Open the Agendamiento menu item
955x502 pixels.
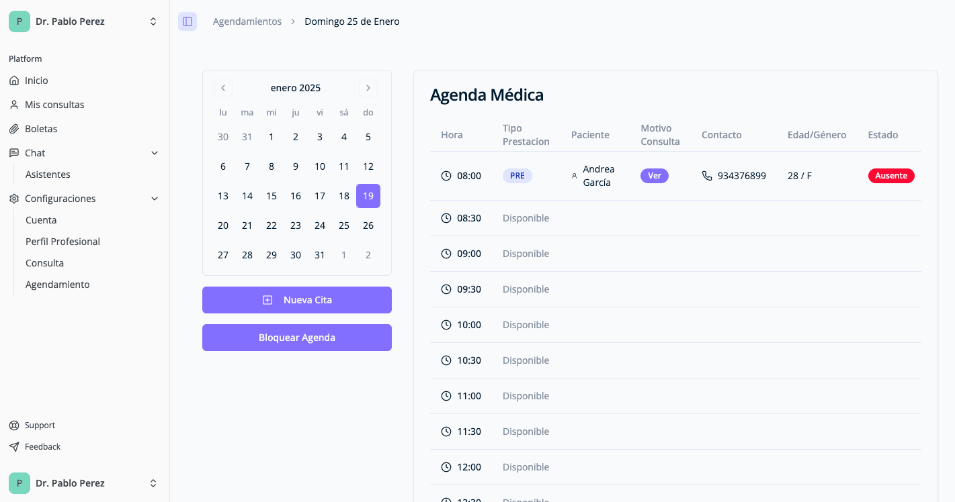57,285
